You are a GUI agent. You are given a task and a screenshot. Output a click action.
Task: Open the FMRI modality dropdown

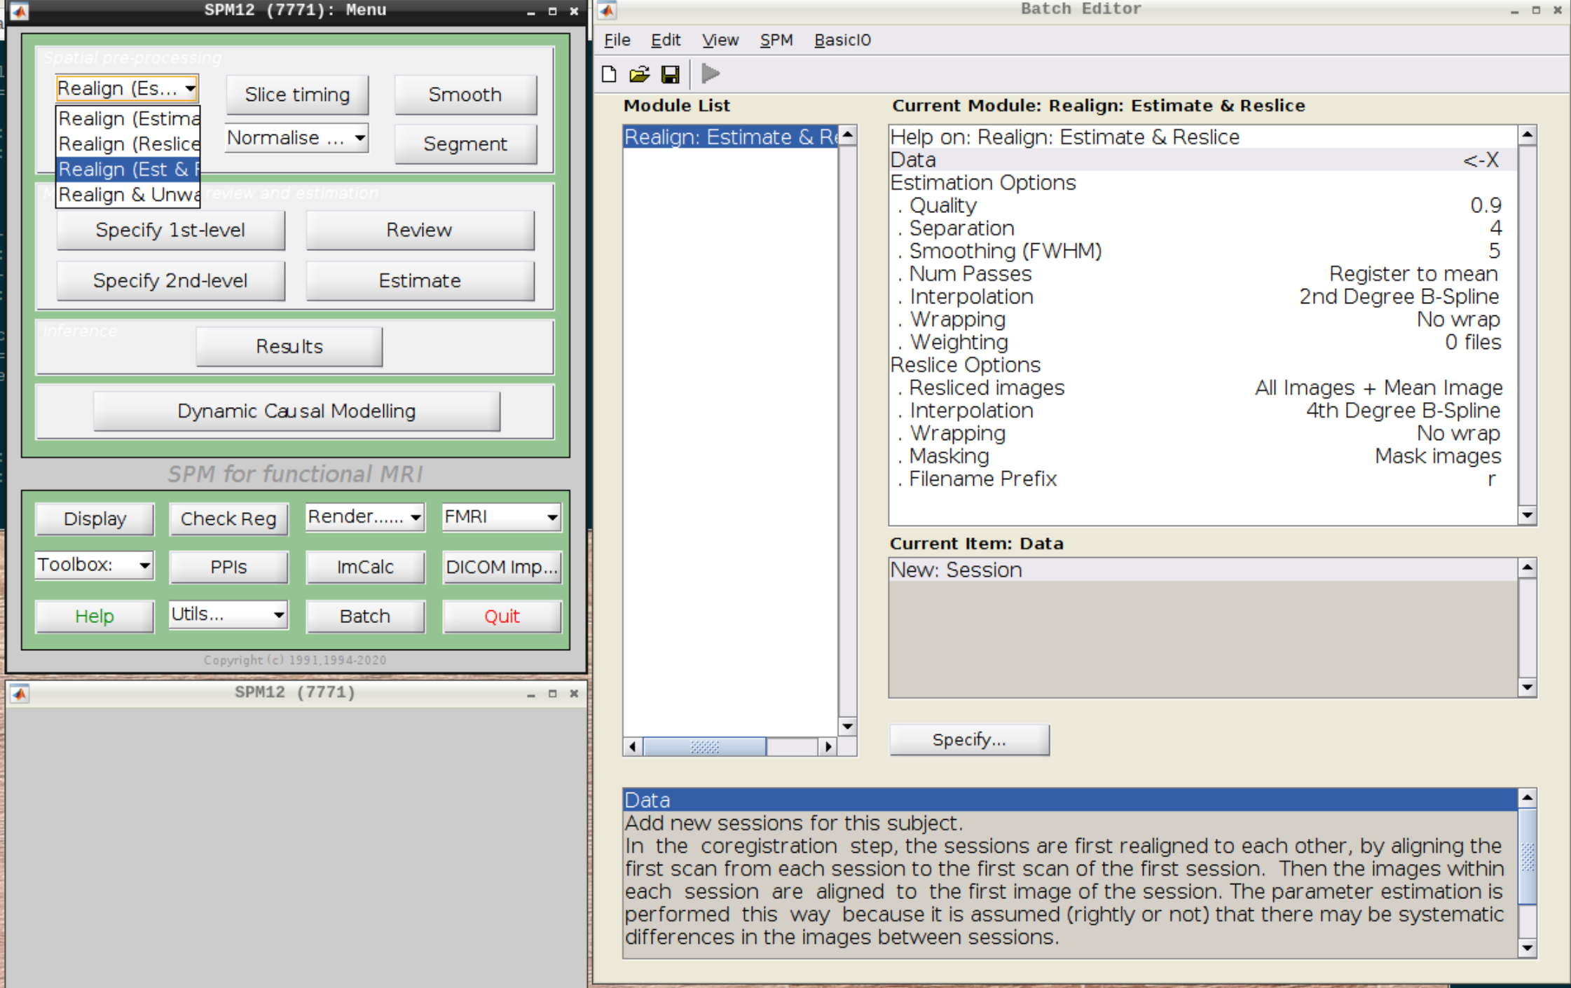click(x=501, y=517)
